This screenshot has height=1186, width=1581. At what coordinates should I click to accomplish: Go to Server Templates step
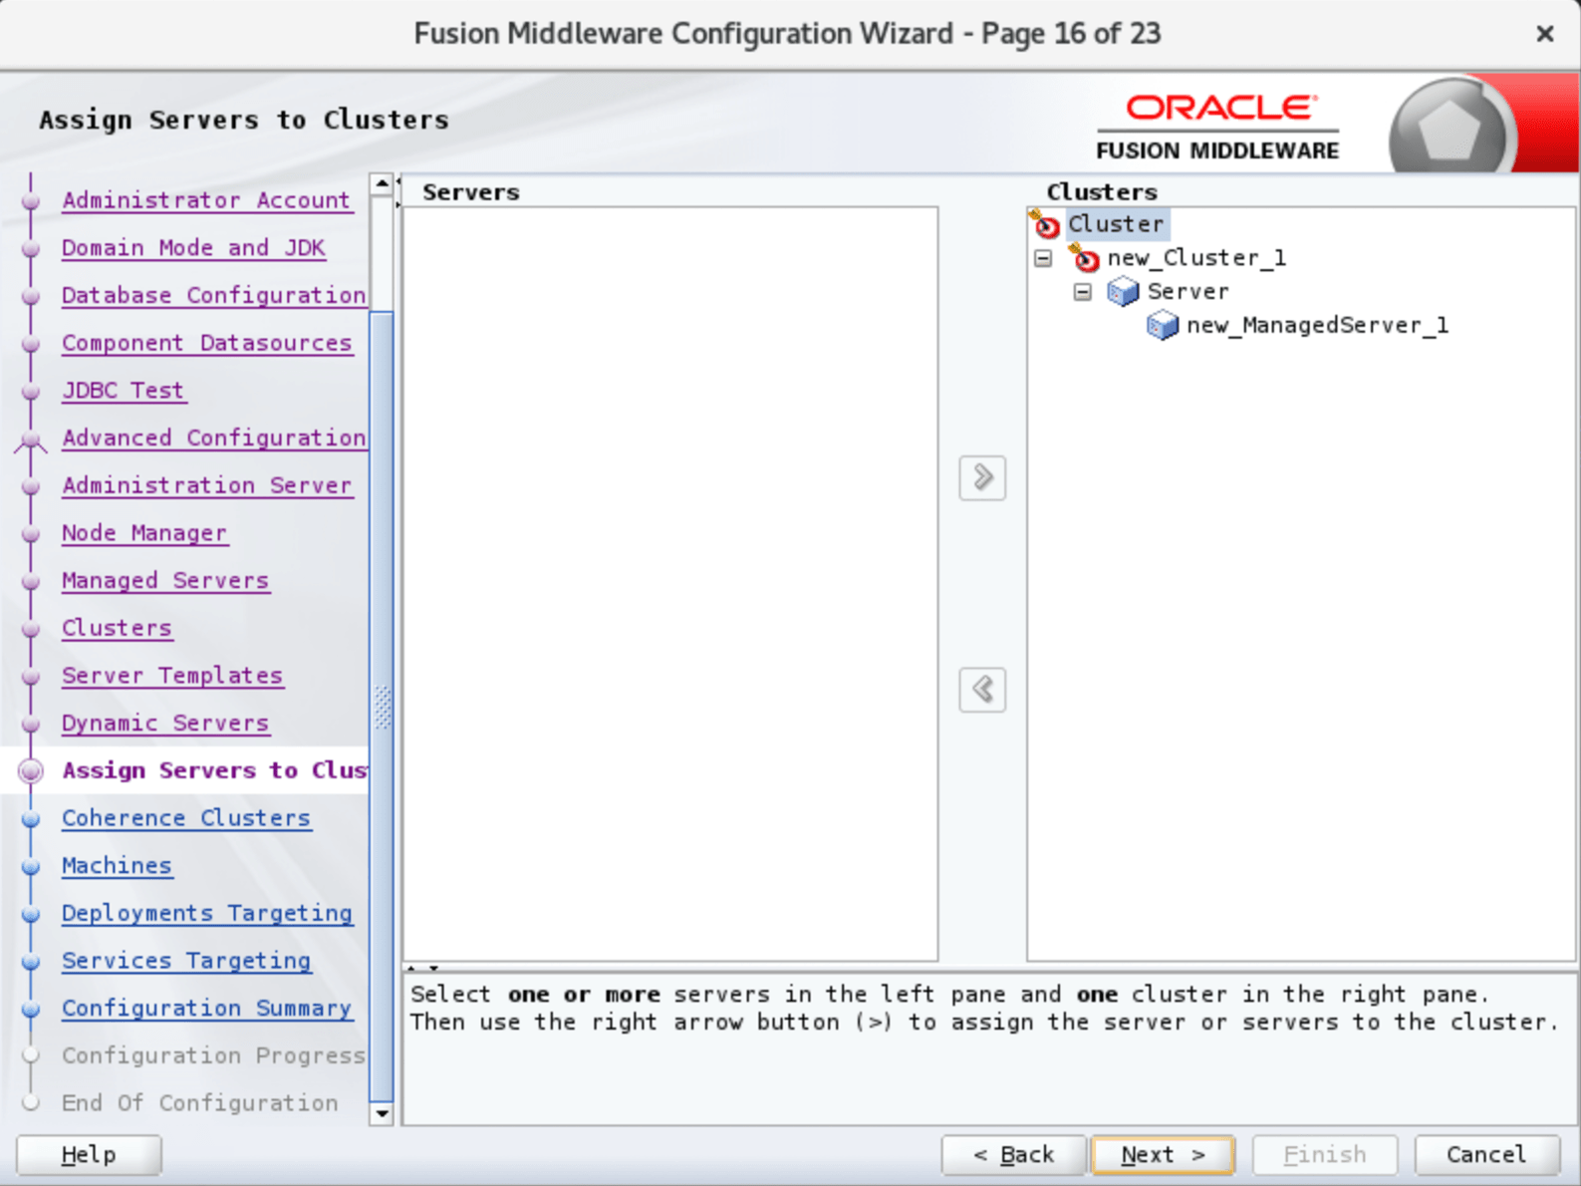pyautogui.click(x=172, y=677)
